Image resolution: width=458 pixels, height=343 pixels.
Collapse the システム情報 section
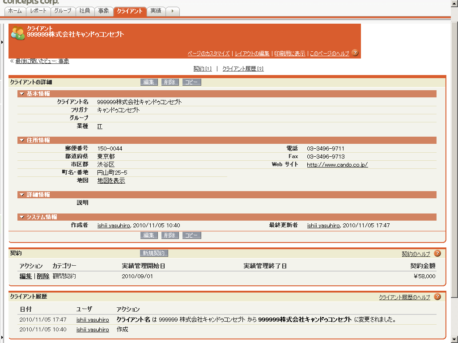pos(22,218)
